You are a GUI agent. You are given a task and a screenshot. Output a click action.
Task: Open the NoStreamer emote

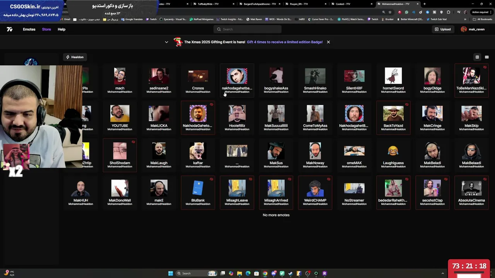pyautogui.click(x=354, y=192)
